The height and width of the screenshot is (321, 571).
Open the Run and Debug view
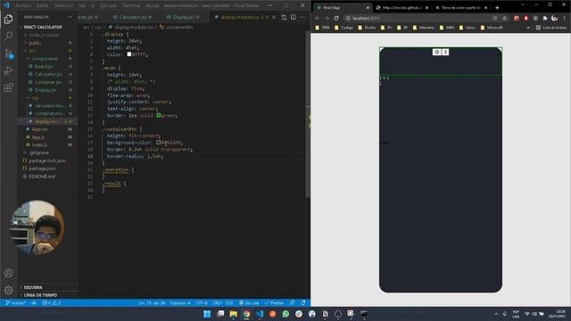tap(8, 71)
